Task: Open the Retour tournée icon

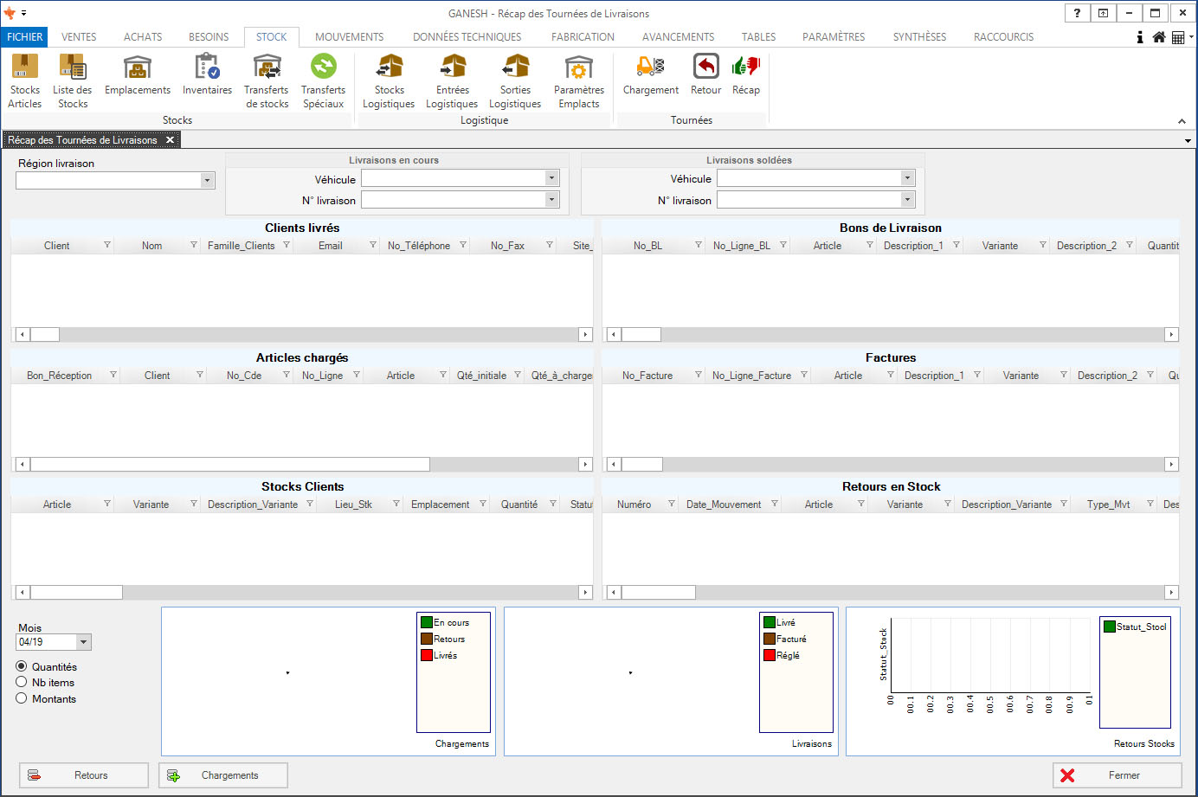Action: point(705,67)
